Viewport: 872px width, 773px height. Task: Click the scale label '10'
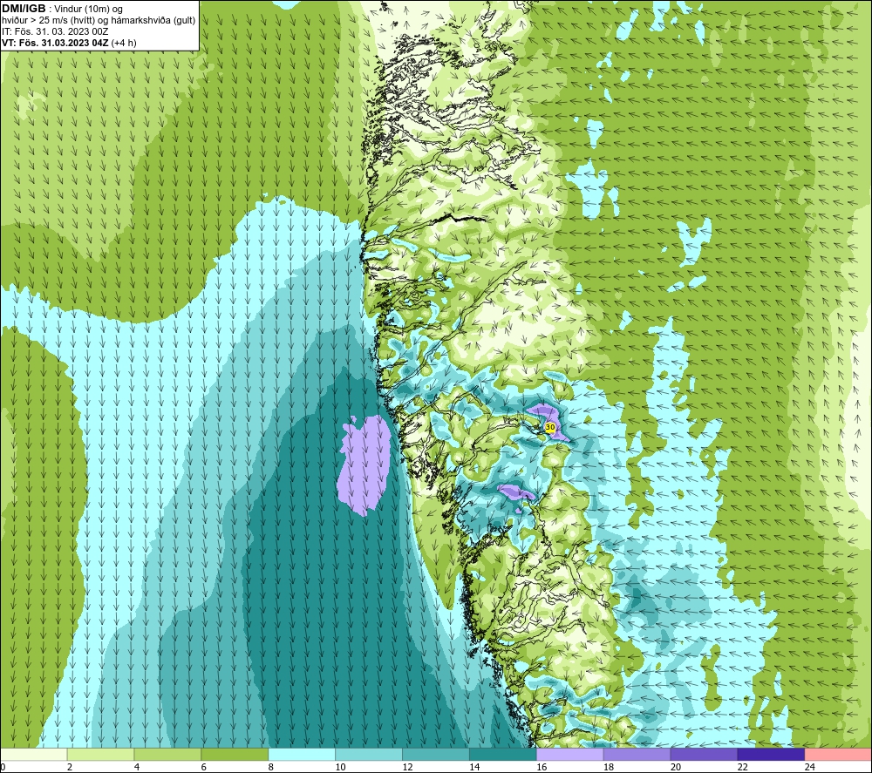point(340,767)
